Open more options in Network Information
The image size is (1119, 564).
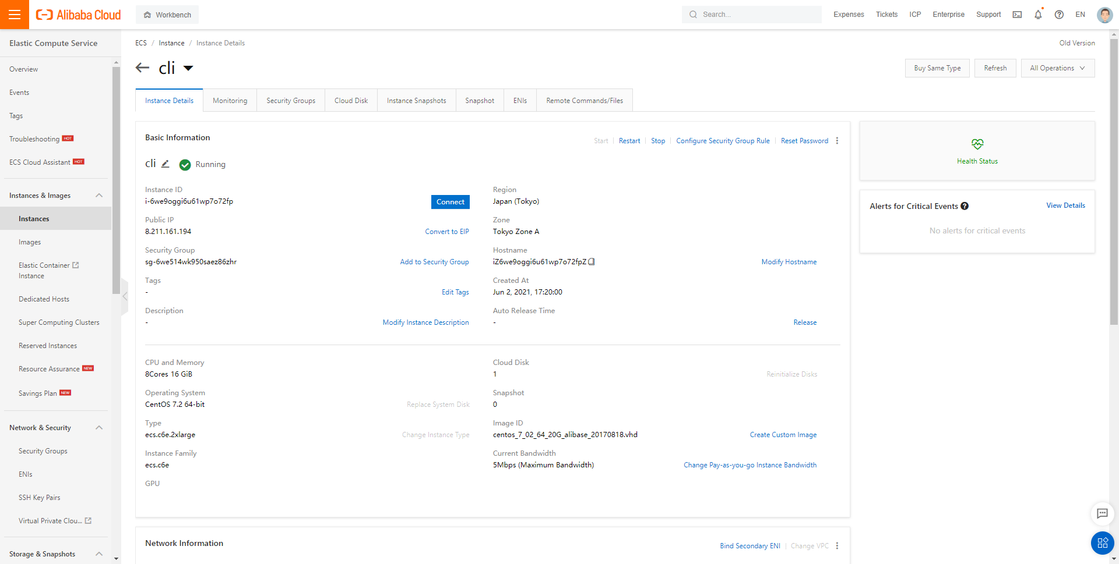coord(837,546)
